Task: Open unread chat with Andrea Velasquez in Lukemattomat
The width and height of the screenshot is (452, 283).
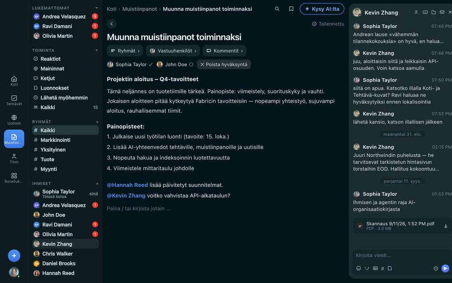Action: 65,16
